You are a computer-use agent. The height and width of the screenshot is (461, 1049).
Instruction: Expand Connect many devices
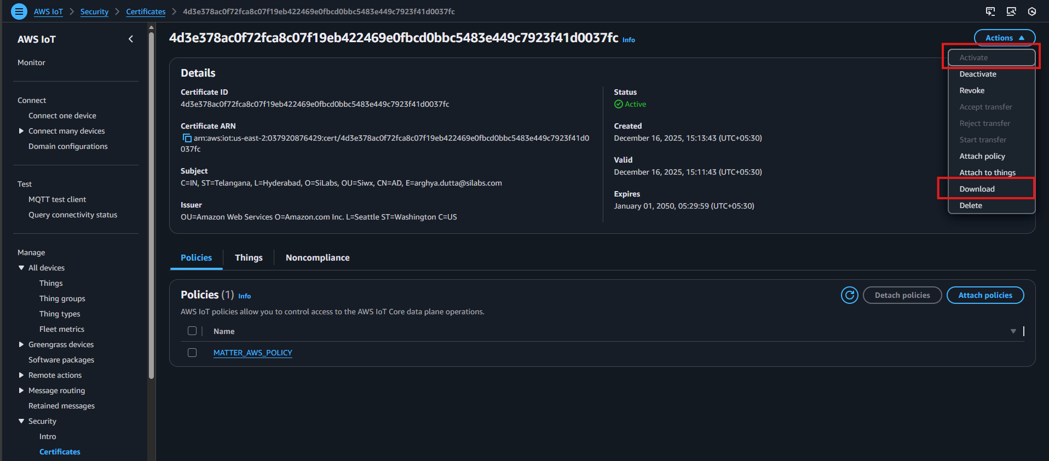(21, 131)
